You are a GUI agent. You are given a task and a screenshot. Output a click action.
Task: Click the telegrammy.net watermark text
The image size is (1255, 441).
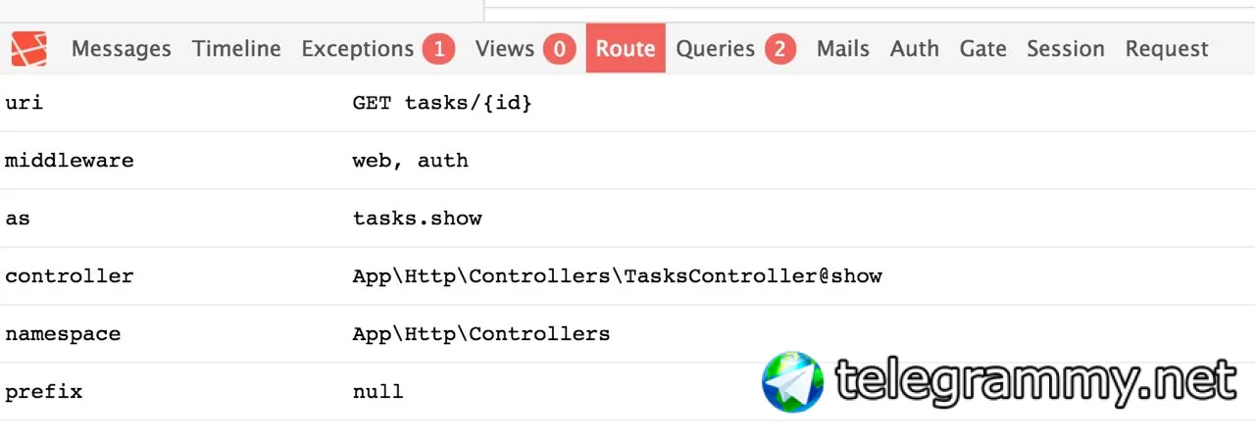[1036, 382]
